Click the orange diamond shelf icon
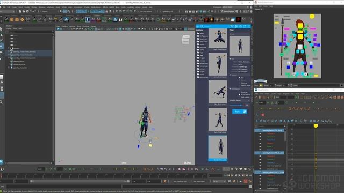Screen dimensions: 344x193 [x=23, y=20]
